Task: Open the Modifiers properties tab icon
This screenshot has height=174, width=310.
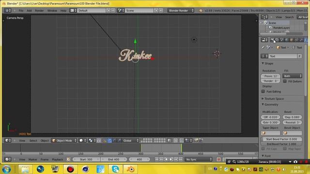Action: (301, 40)
